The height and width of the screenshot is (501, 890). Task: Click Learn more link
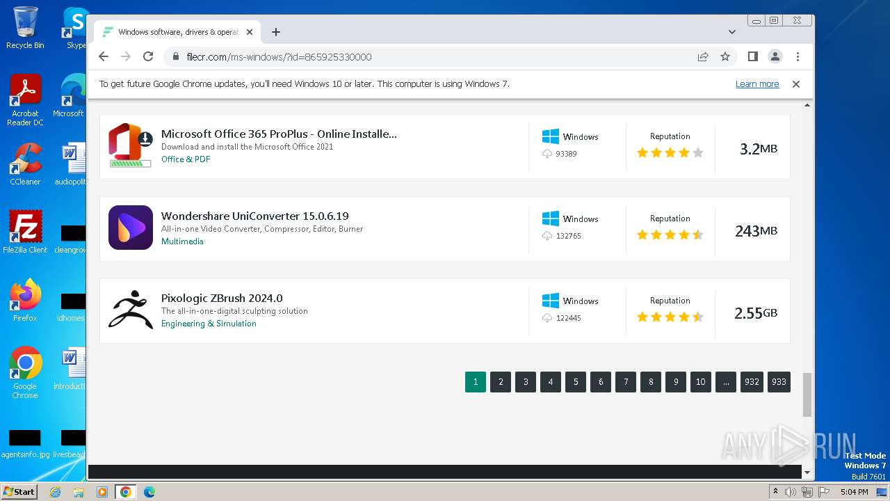757,84
